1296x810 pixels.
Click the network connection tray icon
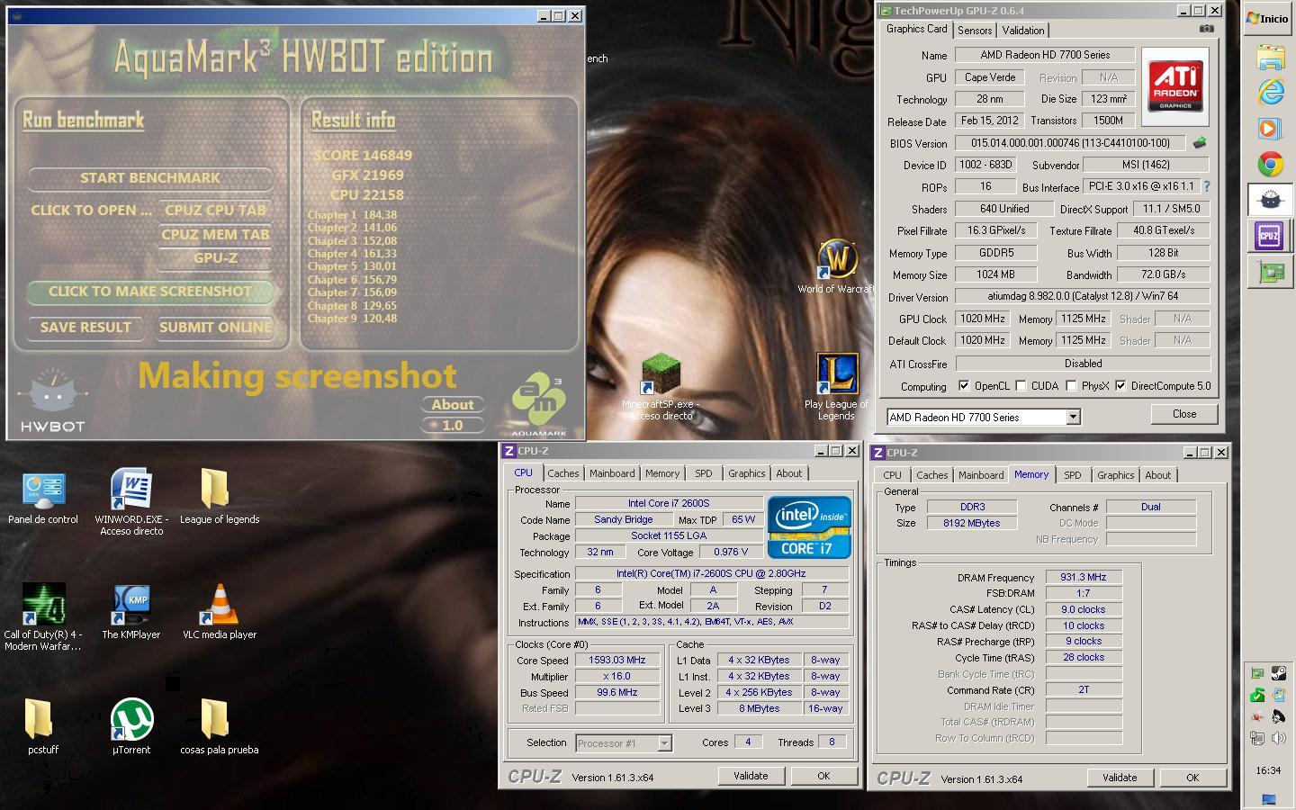click(x=1257, y=738)
